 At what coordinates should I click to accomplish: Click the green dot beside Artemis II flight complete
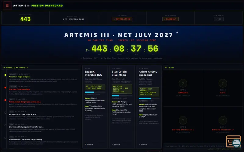[x=5, y=75]
